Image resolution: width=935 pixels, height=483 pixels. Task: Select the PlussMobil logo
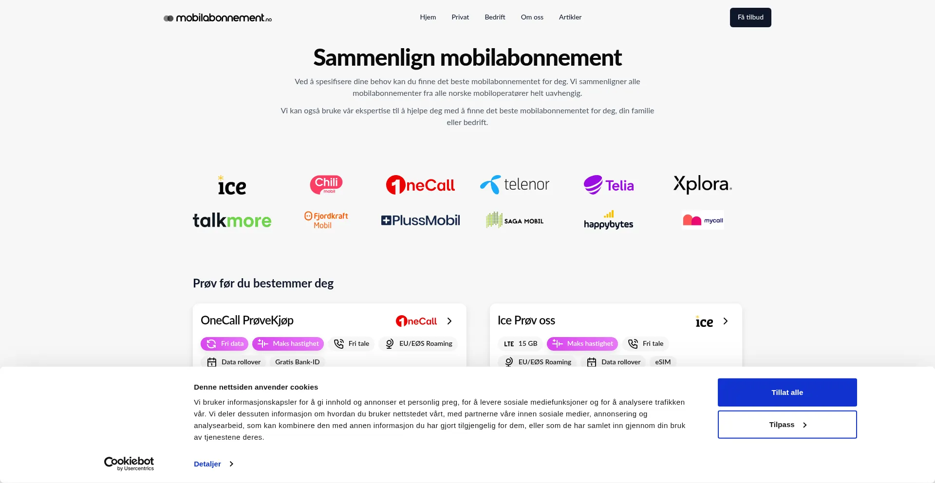(420, 220)
